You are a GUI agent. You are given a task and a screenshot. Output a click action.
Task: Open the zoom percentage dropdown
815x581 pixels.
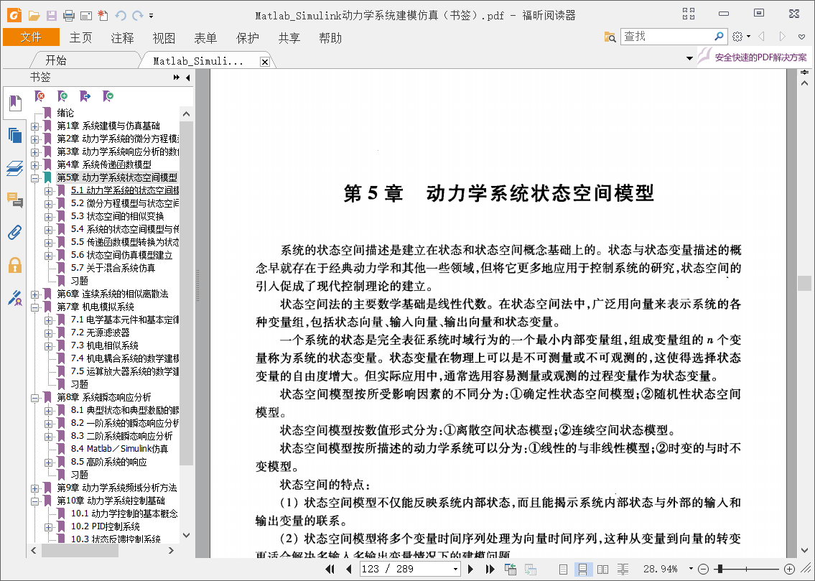point(691,569)
